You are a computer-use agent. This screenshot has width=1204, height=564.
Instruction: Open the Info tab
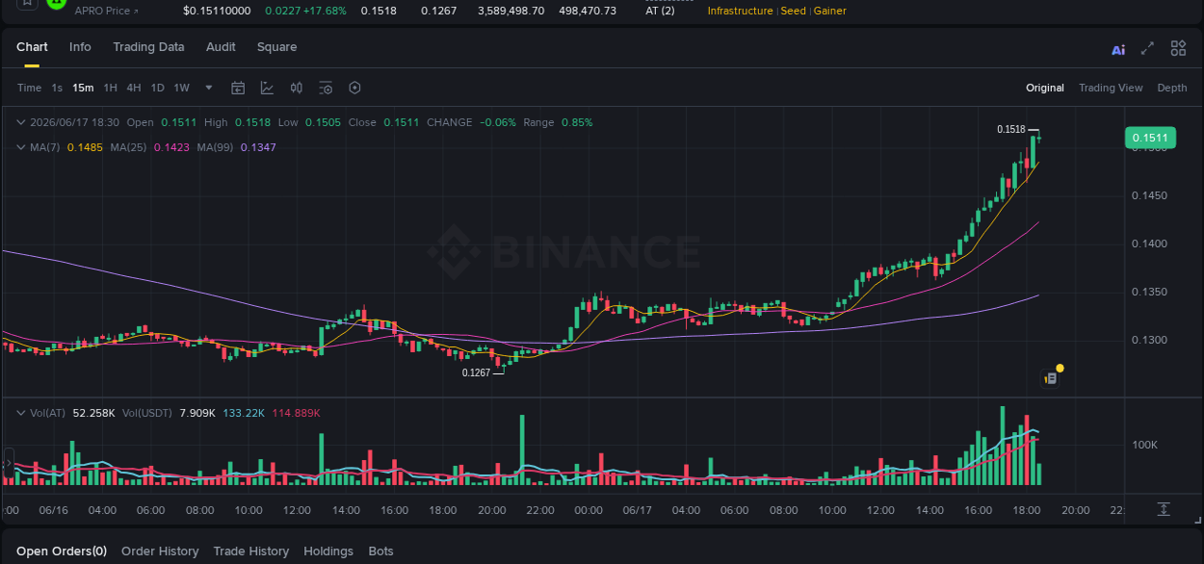coord(81,47)
